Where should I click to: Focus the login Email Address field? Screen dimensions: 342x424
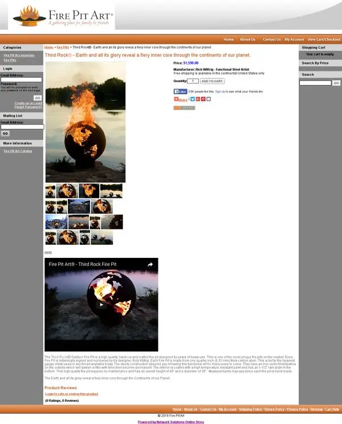[x=21, y=80]
